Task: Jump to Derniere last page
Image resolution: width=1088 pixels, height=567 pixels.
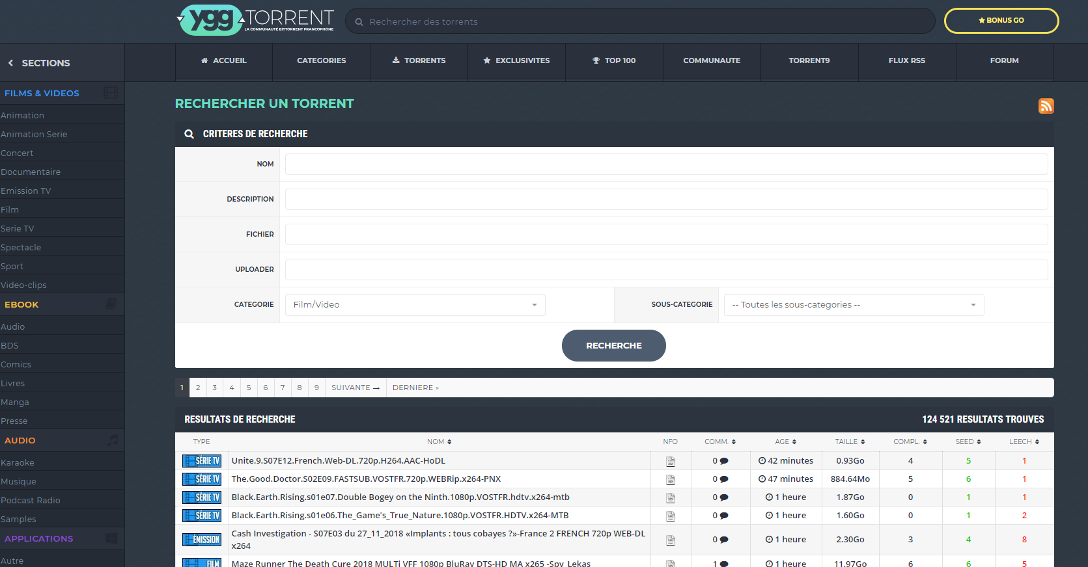Action: click(x=415, y=388)
